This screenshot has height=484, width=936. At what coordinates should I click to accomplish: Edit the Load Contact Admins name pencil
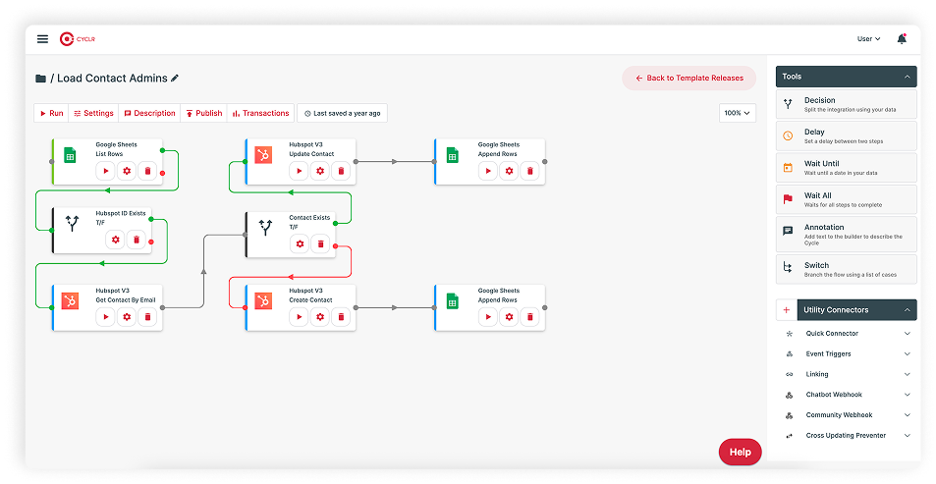click(174, 78)
